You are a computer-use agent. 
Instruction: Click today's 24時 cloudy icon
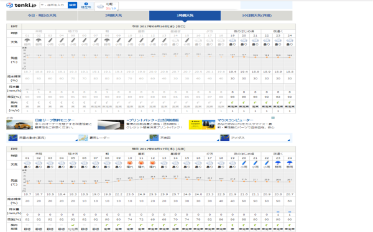tap(290, 40)
